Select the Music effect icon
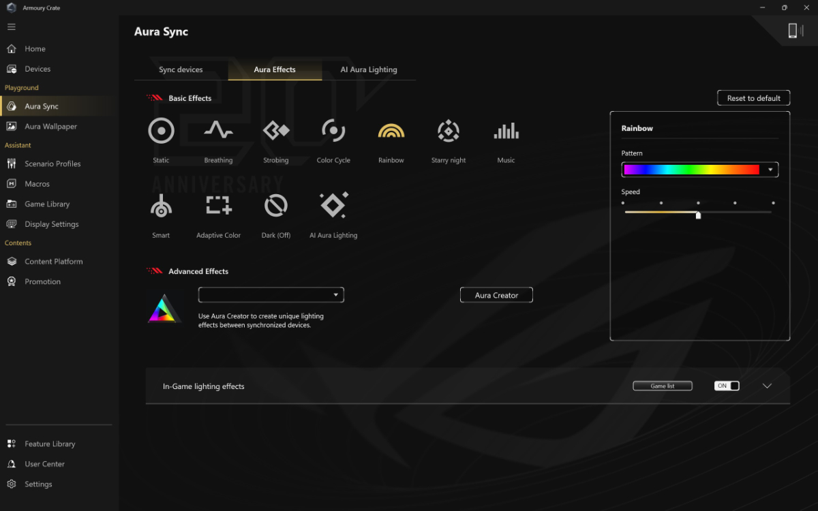 [506, 131]
